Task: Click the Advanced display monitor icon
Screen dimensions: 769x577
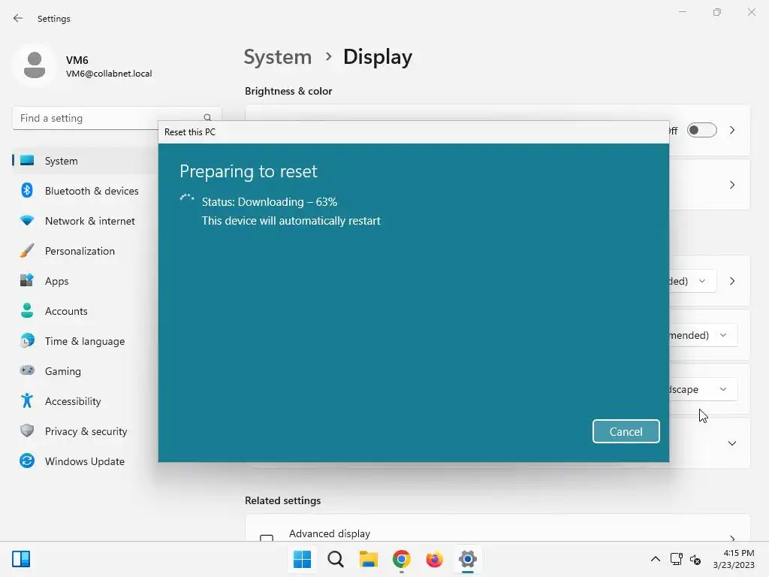Action: pos(267,538)
